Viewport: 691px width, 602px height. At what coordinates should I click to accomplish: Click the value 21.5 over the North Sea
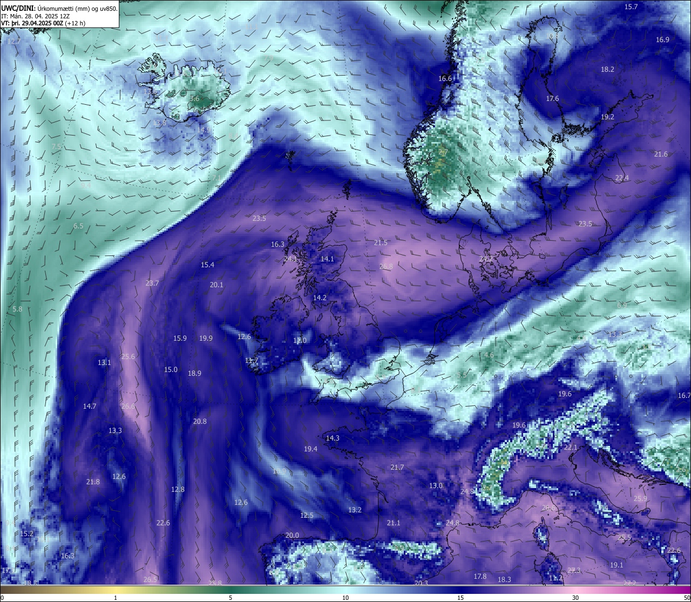381,242
